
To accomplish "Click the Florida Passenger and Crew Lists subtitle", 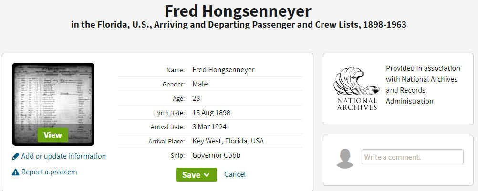I will click(239, 25).
